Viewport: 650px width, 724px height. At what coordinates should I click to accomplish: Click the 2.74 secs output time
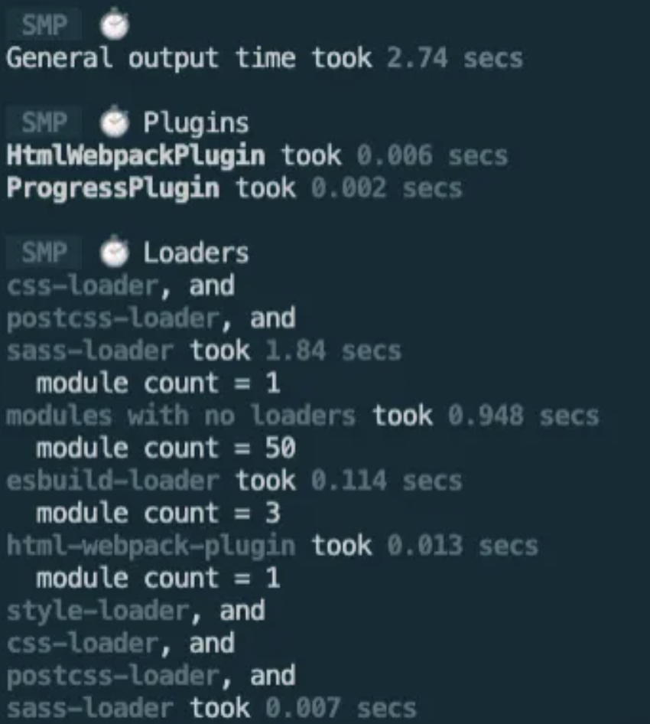[455, 58]
